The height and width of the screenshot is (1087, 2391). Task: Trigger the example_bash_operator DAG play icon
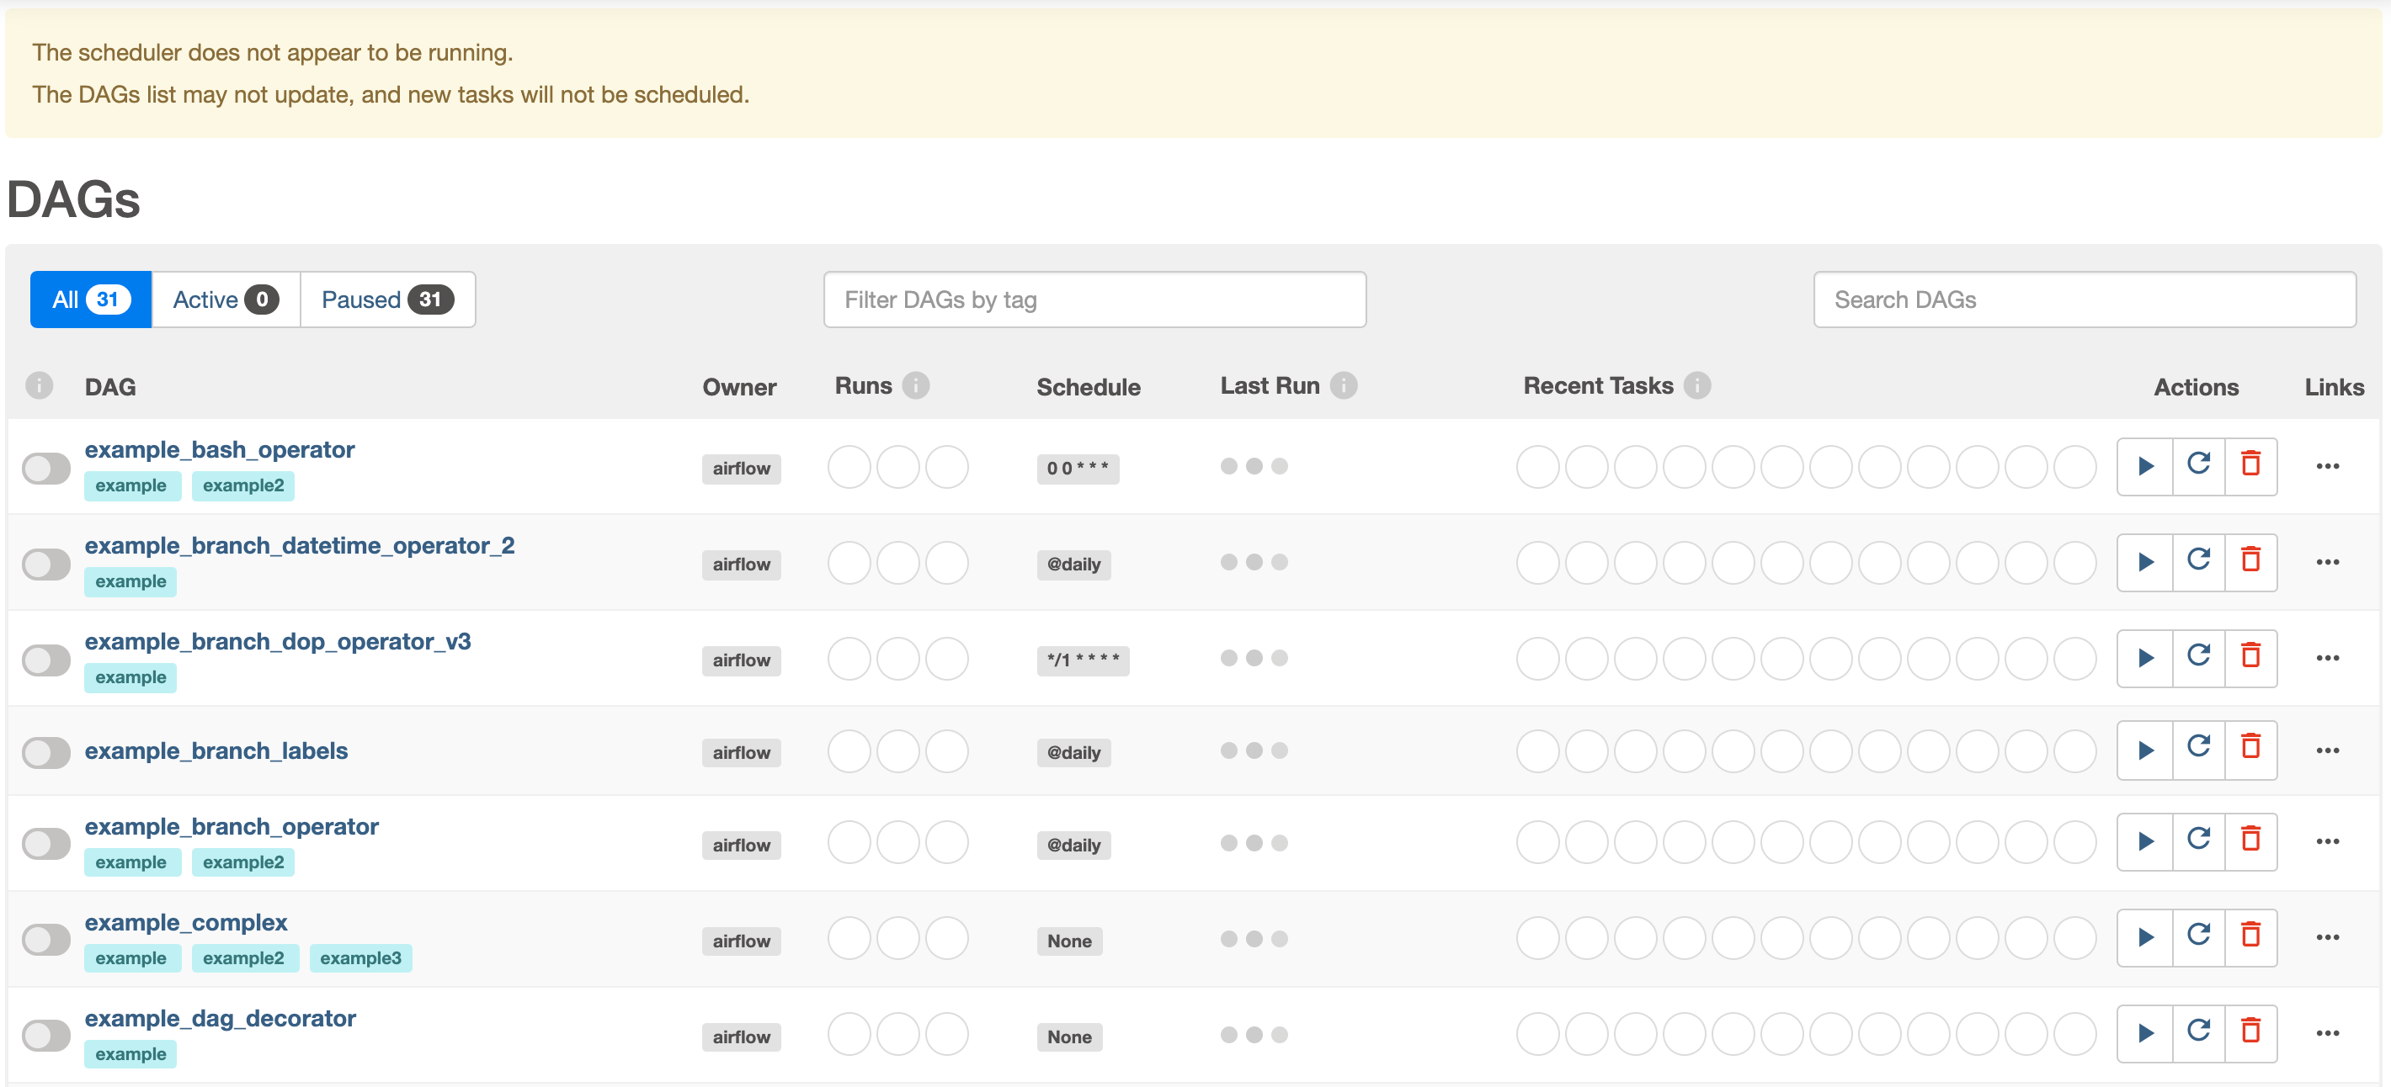coord(2145,465)
